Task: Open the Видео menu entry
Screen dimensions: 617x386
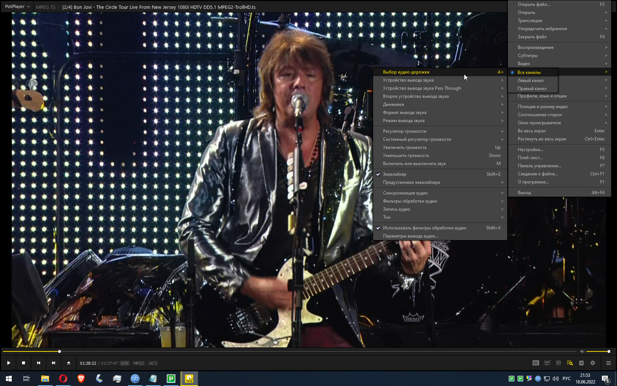Action: [559, 64]
